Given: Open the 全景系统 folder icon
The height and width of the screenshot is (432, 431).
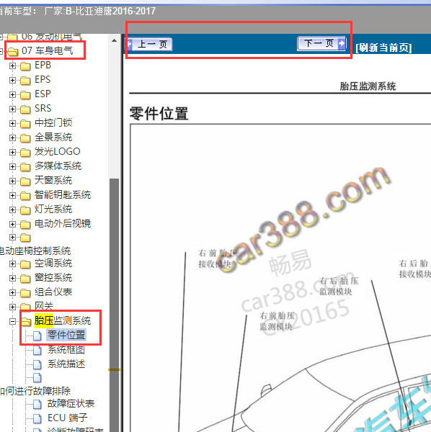Looking at the screenshot, I should pyautogui.click(x=25, y=138).
